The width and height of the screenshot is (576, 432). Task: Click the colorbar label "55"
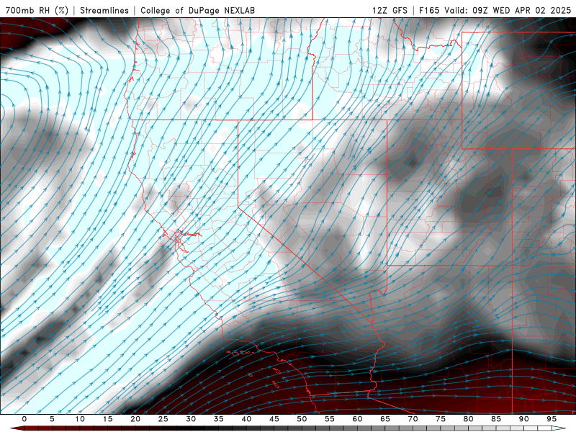pyautogui.click(x=330, y=419)
